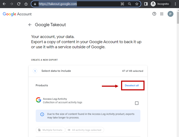Open Chrome three-dot menu
The image size is (179, 137).
[x=175, y=4]
